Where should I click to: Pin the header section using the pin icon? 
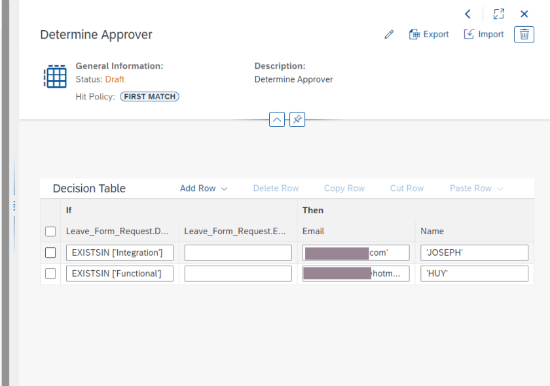(x=297, y=119)
